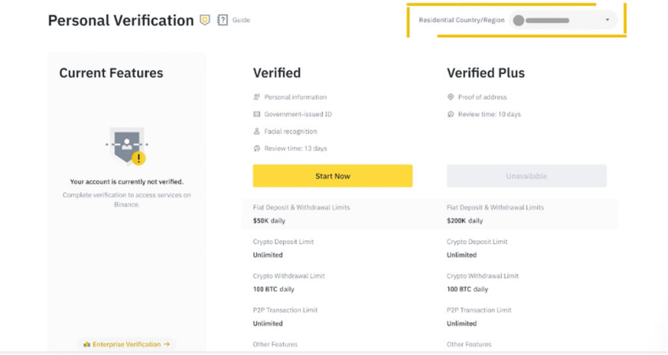Click the clock icon next to Review time: 13 days

click(x=256, y=148)
